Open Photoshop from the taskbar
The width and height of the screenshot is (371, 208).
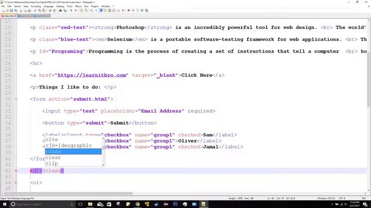pos(175,204)
